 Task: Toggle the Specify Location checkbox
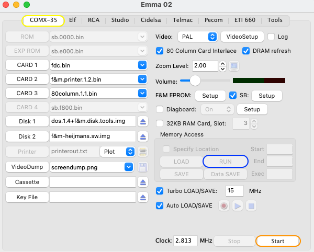click(166, 149)
